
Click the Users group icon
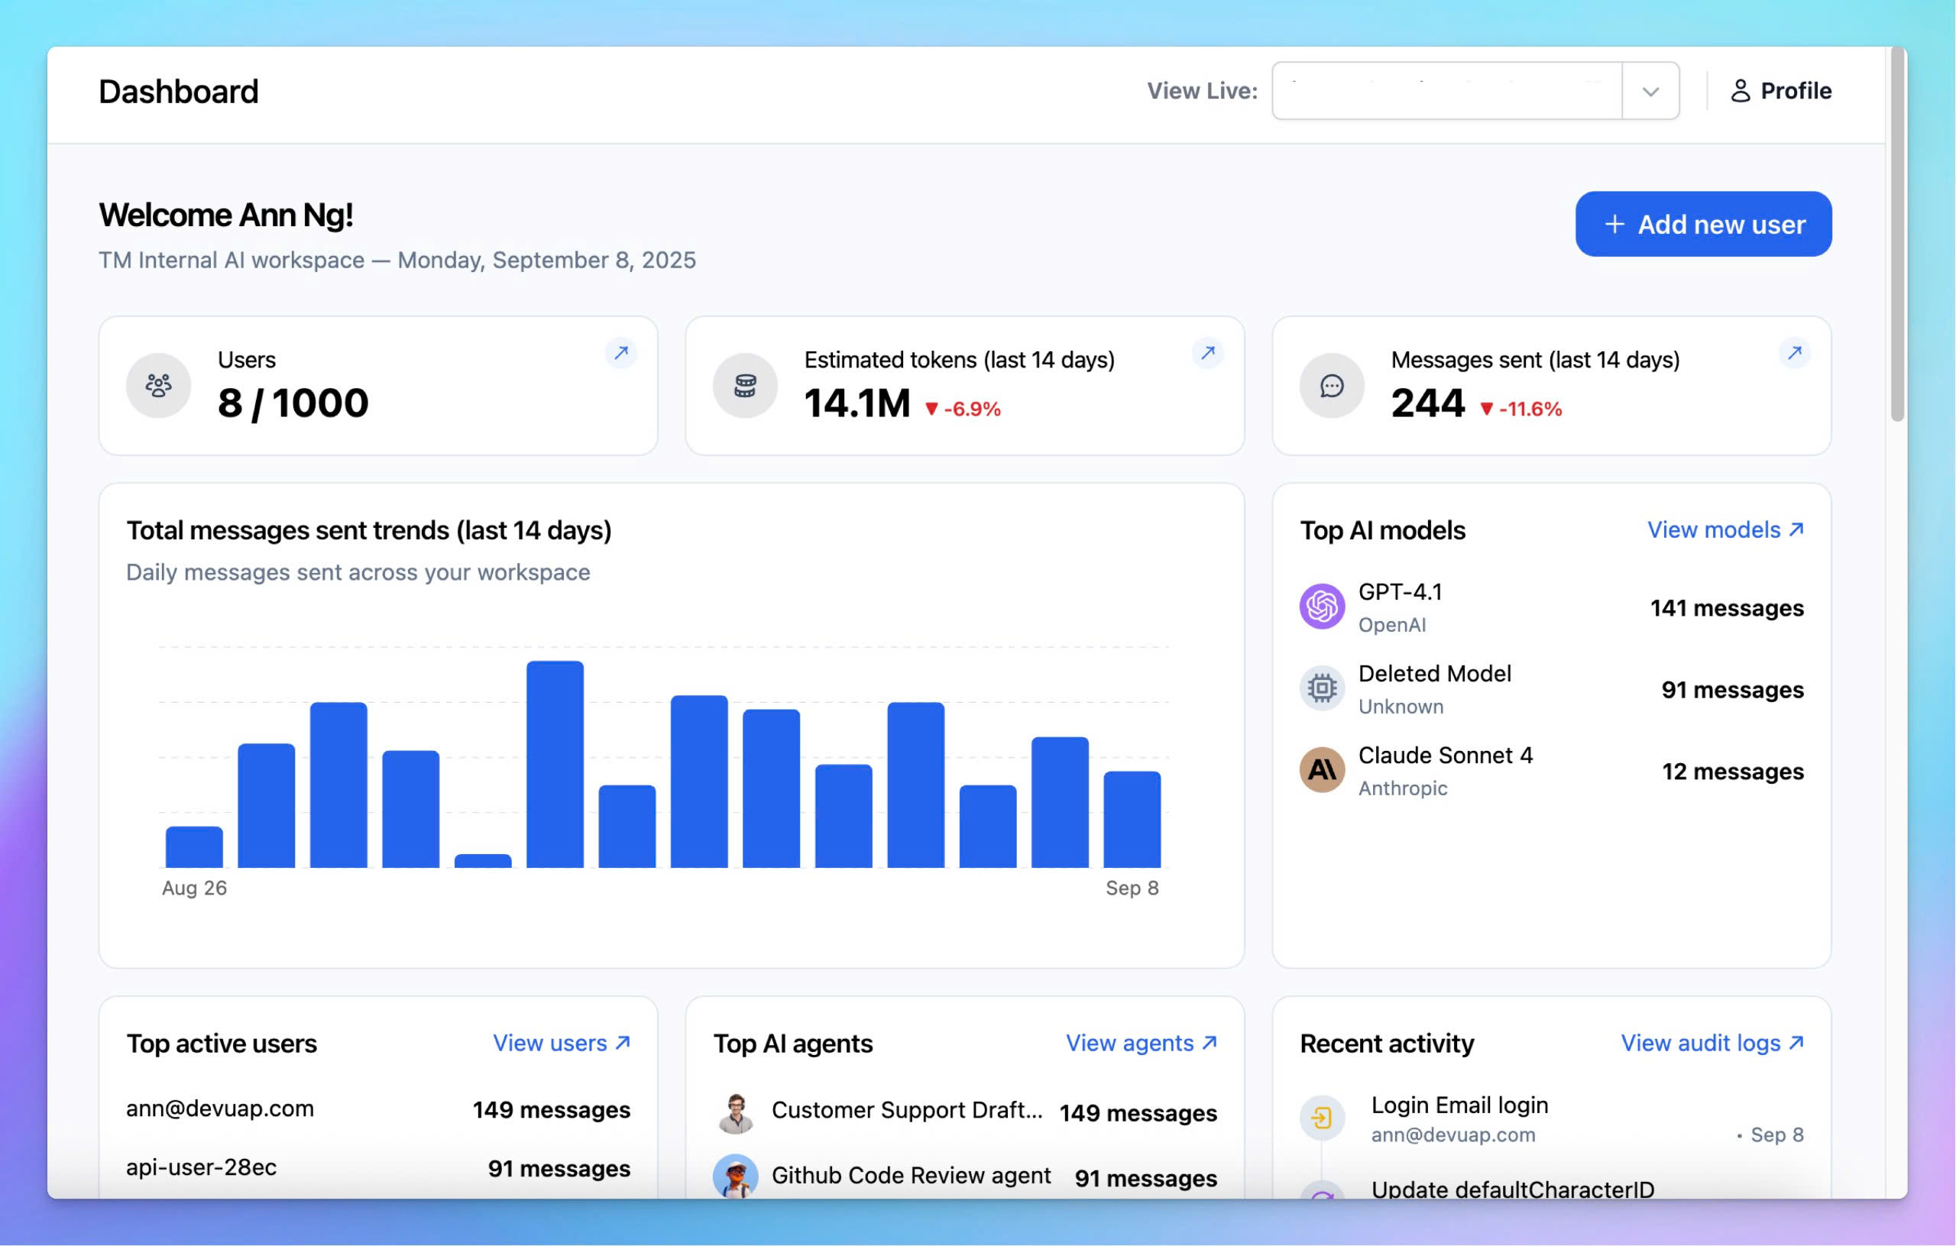[158, 385]
